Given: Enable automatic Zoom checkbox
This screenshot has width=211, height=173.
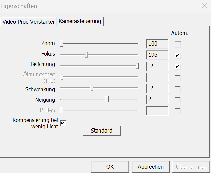Looking at the screenshot, I should (x=178, y=44).
